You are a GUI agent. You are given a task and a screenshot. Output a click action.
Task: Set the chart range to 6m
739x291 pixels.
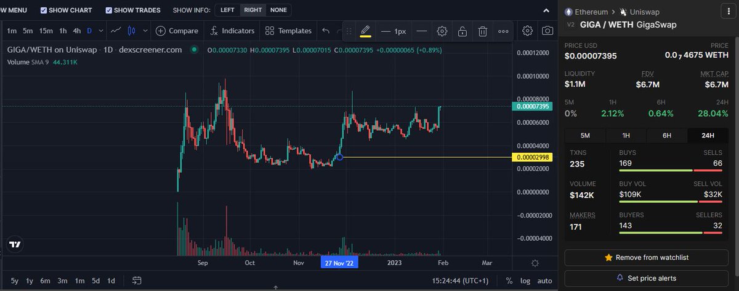[x=46, y=281]
